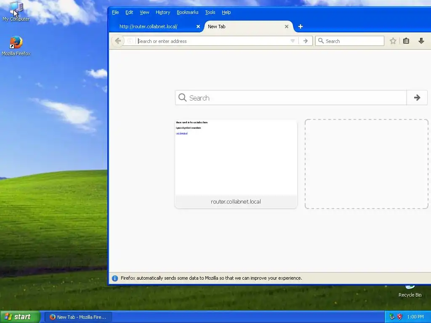This screenshot has height=323, width=431.
Task: Select New Tab - Mozilla Firefox taskbar button
Action: pyautogui.click(x=78, y=317)
